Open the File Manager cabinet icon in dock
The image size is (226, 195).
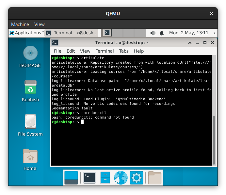click(105, 178)
